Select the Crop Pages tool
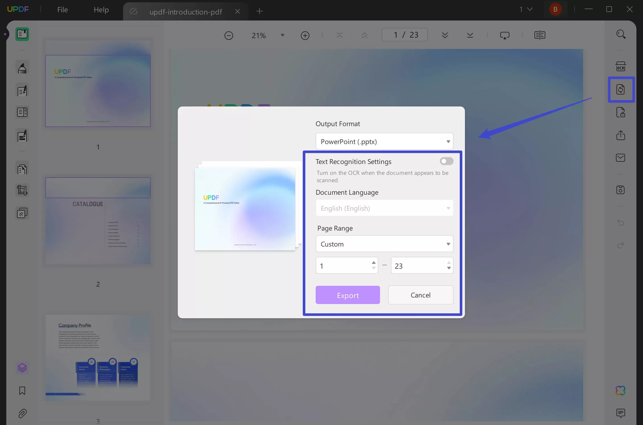Viewport: 643px width, 425px height. pyautogui.click(x=22, y=190)
